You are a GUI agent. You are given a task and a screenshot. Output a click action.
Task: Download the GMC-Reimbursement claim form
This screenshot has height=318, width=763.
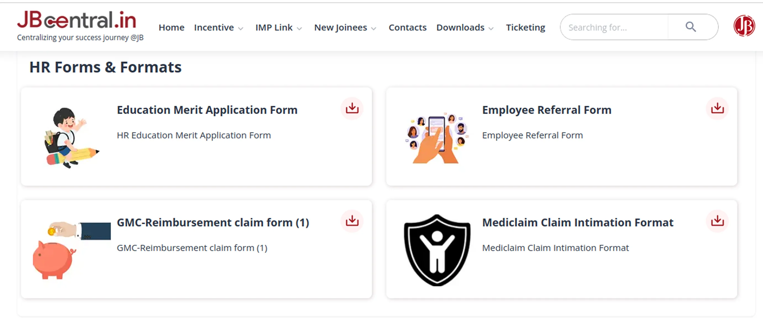pyautogui.click(x=352, y=221)
